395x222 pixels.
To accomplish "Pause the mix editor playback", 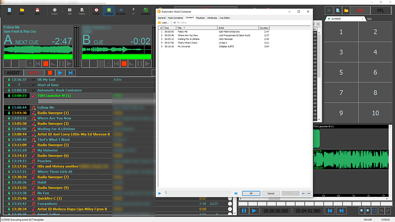I will tap(244, 211).
